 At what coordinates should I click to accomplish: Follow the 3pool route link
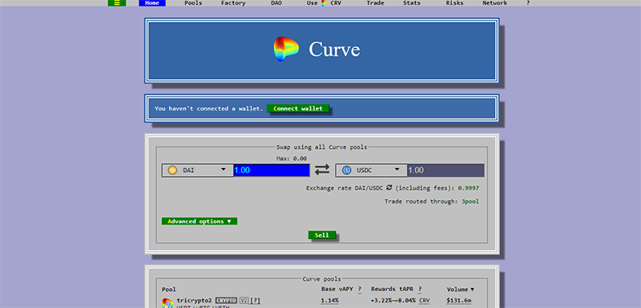pos(470,201)
